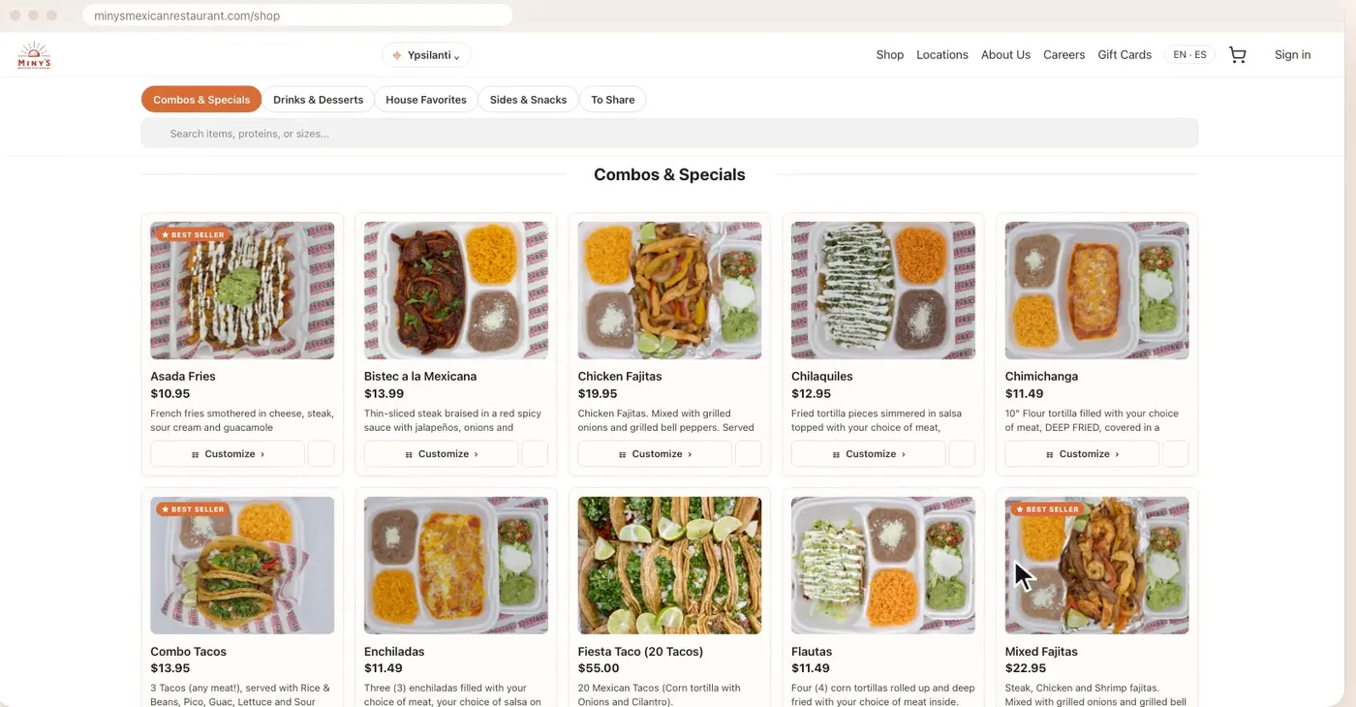Go to the Sides & Snacks tab
Viewport: 1356px width, 707px height.
[528, 100]
